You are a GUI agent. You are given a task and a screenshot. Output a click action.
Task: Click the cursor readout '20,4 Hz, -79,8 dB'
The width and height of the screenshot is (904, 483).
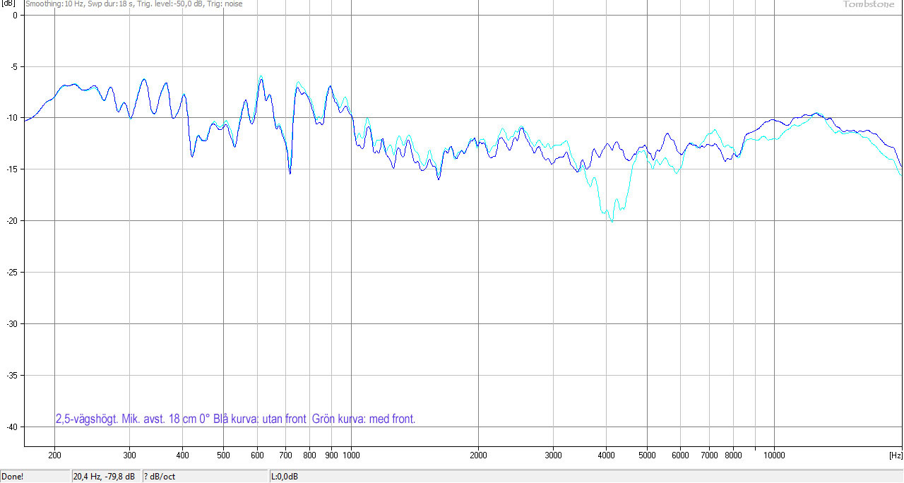(x=104, y=477)
